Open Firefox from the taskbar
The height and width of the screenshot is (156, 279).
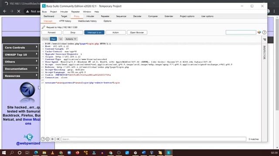78,153
